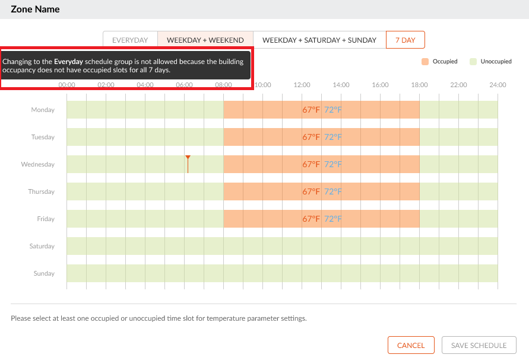The height and width of the screenshot is (364, 529).
Task: Click the Saturday row label
Action: [x=42, y=246]
